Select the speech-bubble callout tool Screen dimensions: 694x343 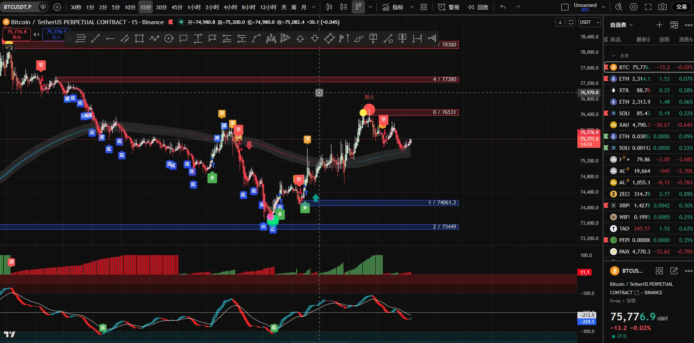tap(183, 38)
